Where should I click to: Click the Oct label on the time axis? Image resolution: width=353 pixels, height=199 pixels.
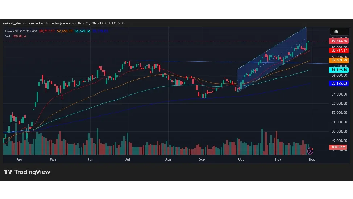(x=241, y=159)
